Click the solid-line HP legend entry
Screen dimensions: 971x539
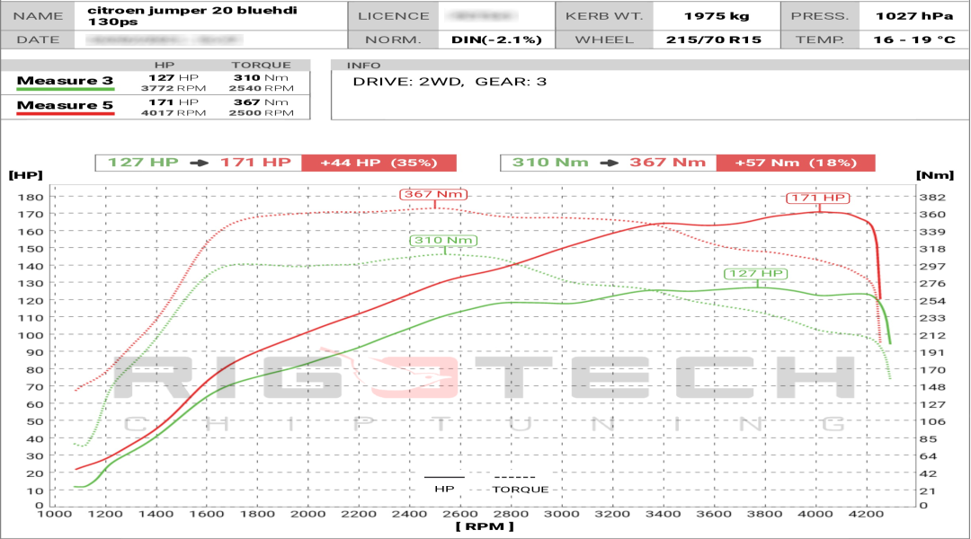(445, 484)
